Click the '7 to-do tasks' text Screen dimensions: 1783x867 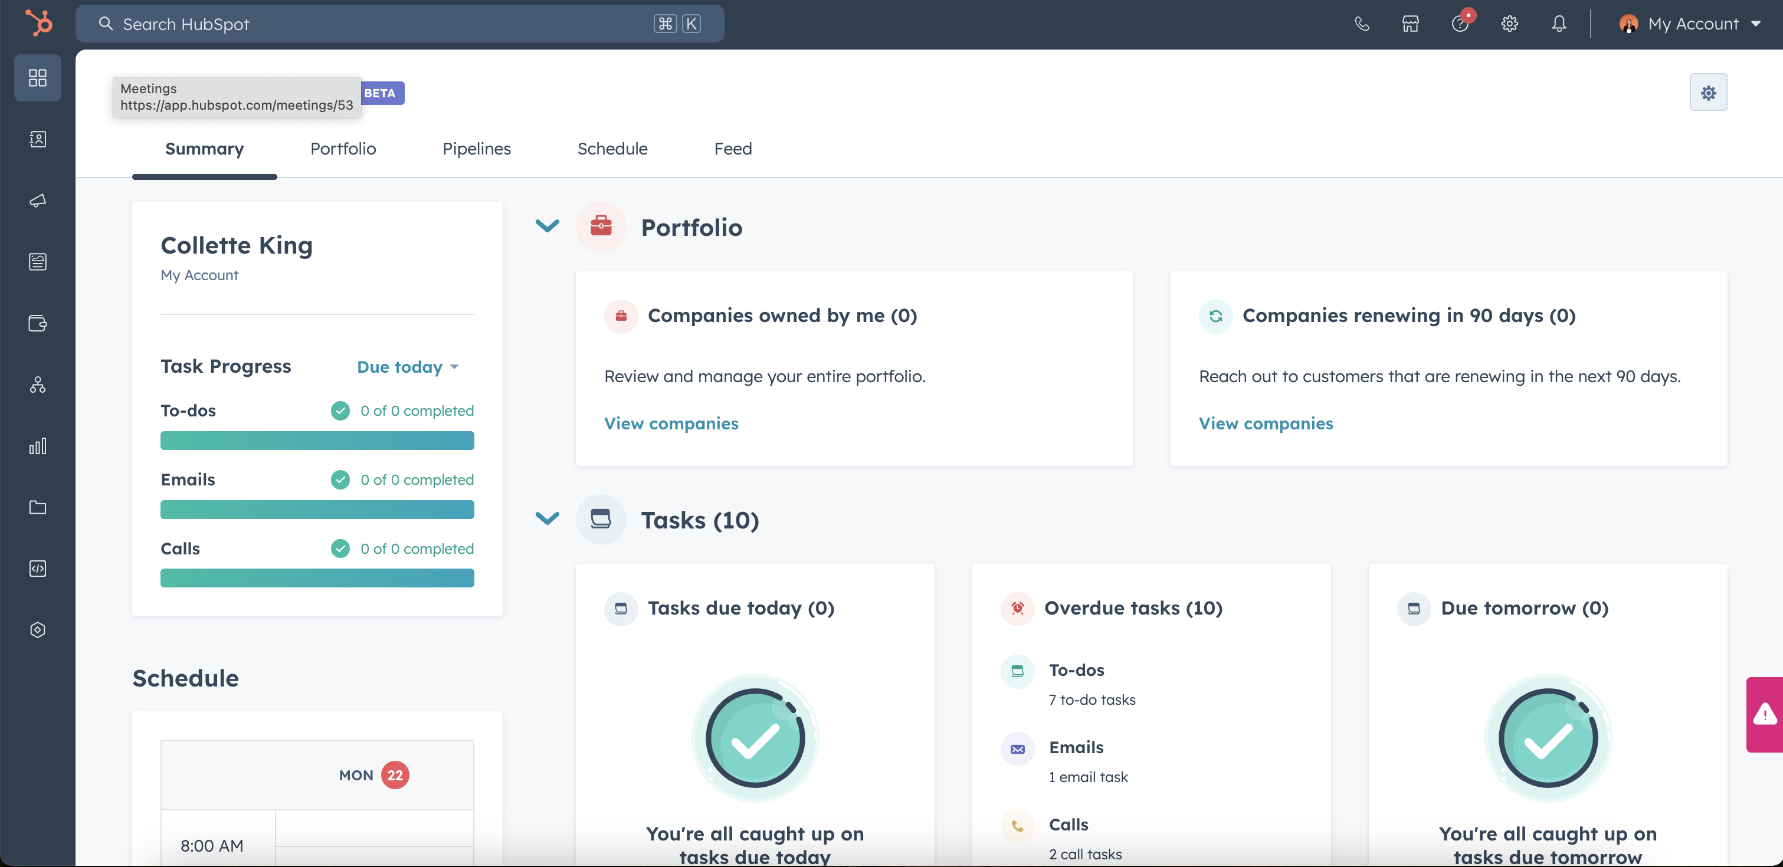[x=1092, y=699]
